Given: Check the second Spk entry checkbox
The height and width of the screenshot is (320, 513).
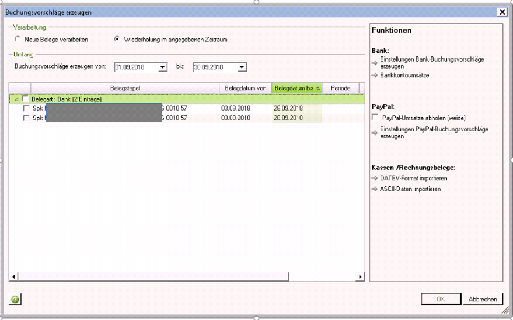Looking at the screenshot, I should [x=26, y=118].
